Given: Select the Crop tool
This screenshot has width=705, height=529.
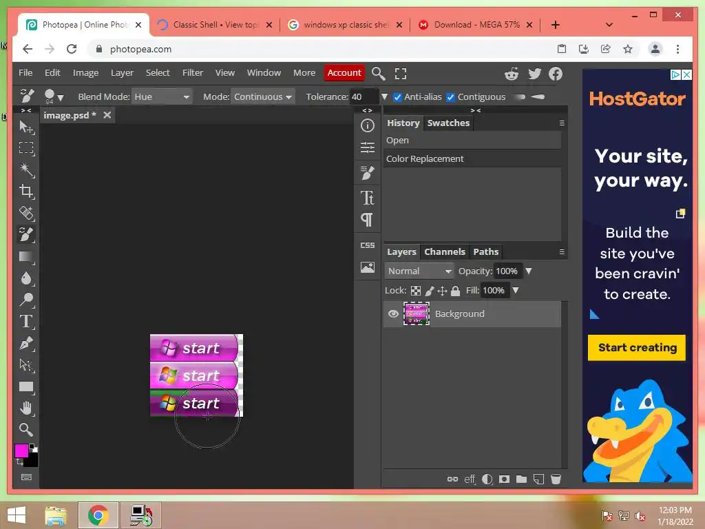Looking at the screenshot, I should click(27, 191).
